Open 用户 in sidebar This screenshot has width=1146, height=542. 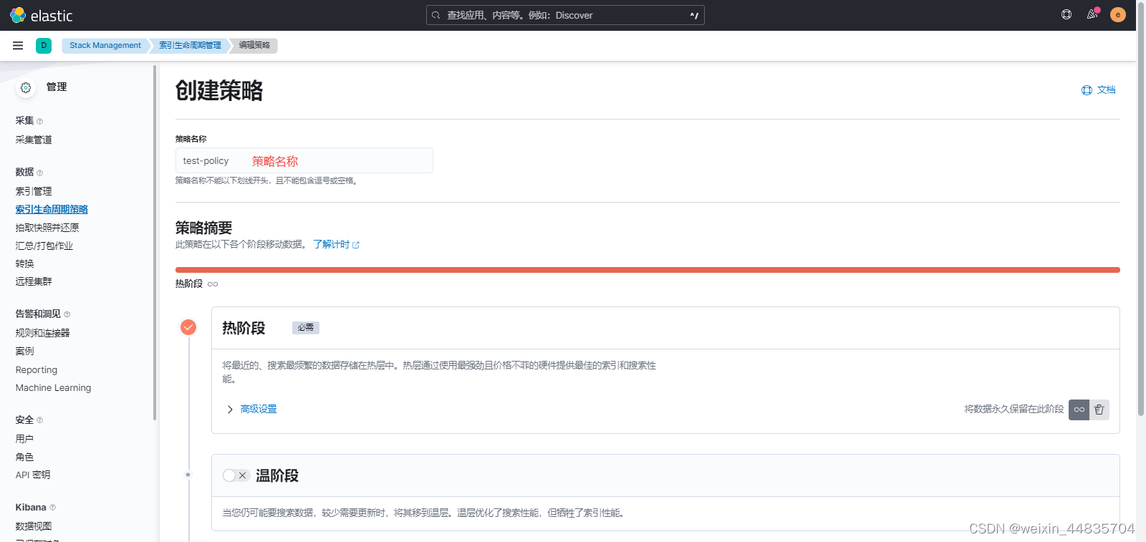point(24,439)
